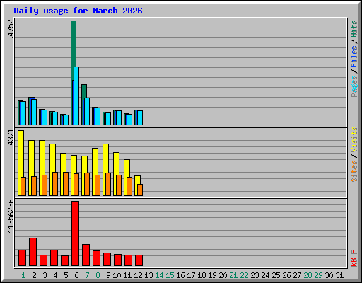Click the orange Sites bar for day 12

140,190
